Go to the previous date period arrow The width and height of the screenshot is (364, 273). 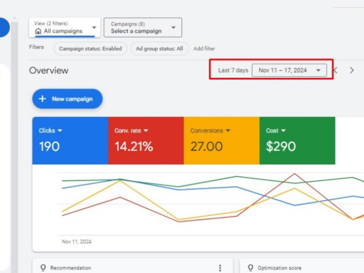(336, 70)
